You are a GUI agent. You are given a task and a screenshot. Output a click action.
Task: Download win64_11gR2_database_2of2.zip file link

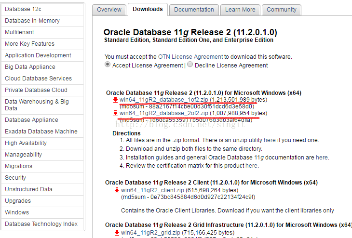(164, 113)
